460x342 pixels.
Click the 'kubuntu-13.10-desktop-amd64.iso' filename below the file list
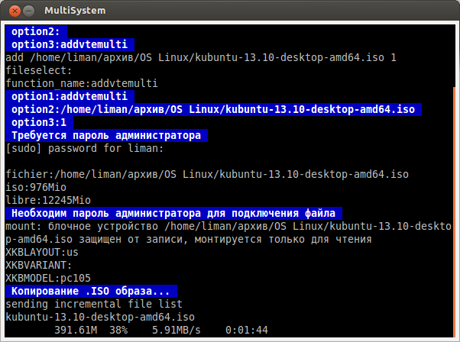(100, 317)
